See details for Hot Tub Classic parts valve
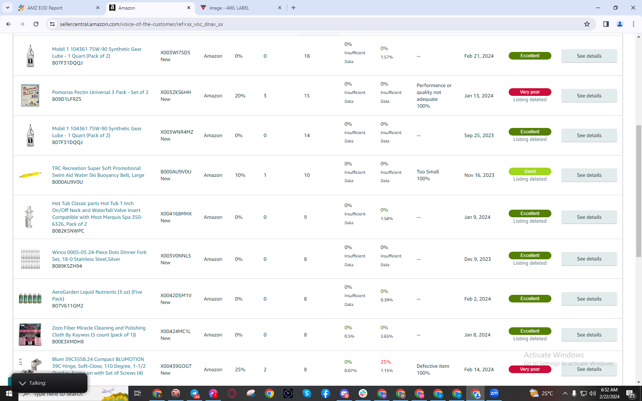 pos(589,217)
